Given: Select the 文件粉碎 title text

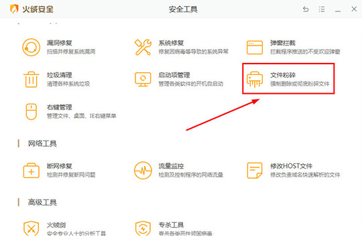Looking at the screenshot, I should (x=283, y=75).
